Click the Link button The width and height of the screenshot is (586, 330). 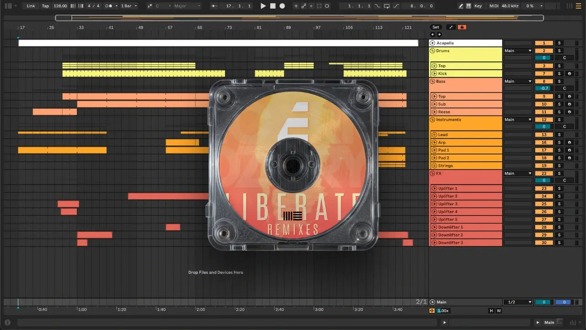[31, 6]
